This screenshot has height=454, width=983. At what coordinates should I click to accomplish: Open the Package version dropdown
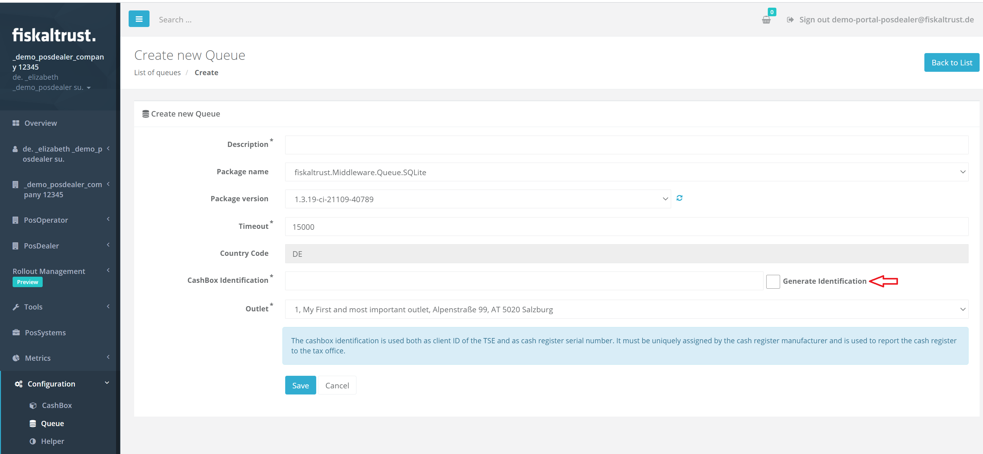click(x=478, y=199)
